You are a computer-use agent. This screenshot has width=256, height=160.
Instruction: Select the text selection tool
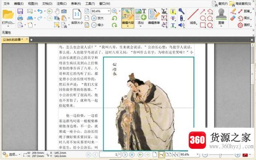click(x=57, y=18)
